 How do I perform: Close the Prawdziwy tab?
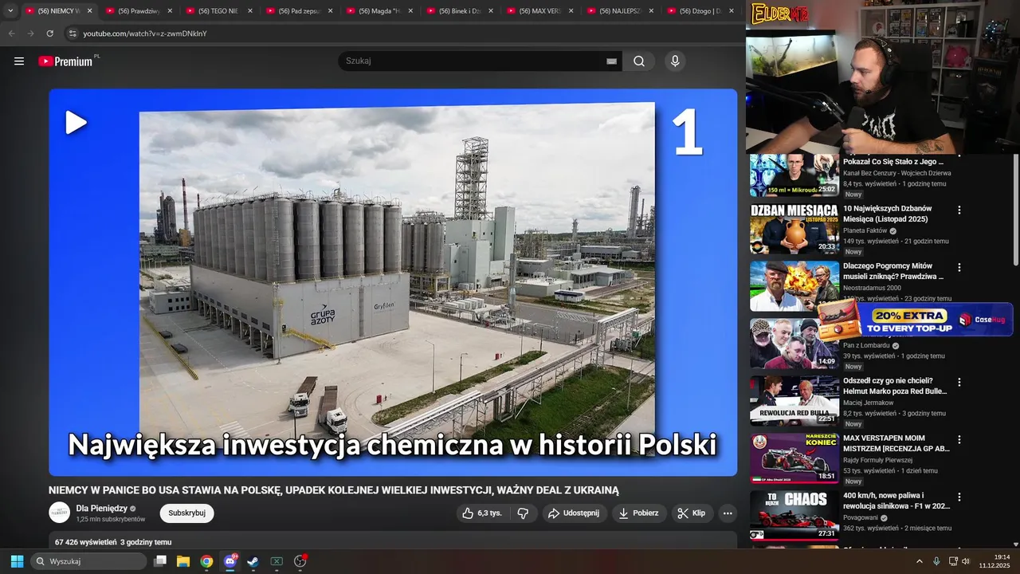click(170, 11)
